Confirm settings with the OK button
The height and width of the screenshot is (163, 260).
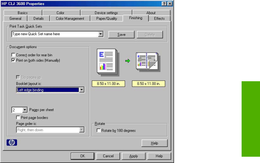pyautogui.click(x=83, y=156)
